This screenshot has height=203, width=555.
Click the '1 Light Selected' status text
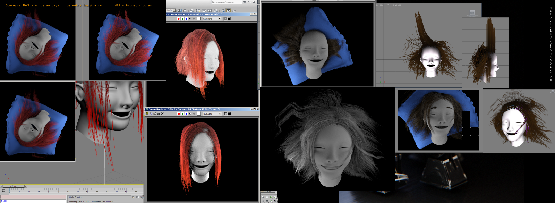click(75, 197)
